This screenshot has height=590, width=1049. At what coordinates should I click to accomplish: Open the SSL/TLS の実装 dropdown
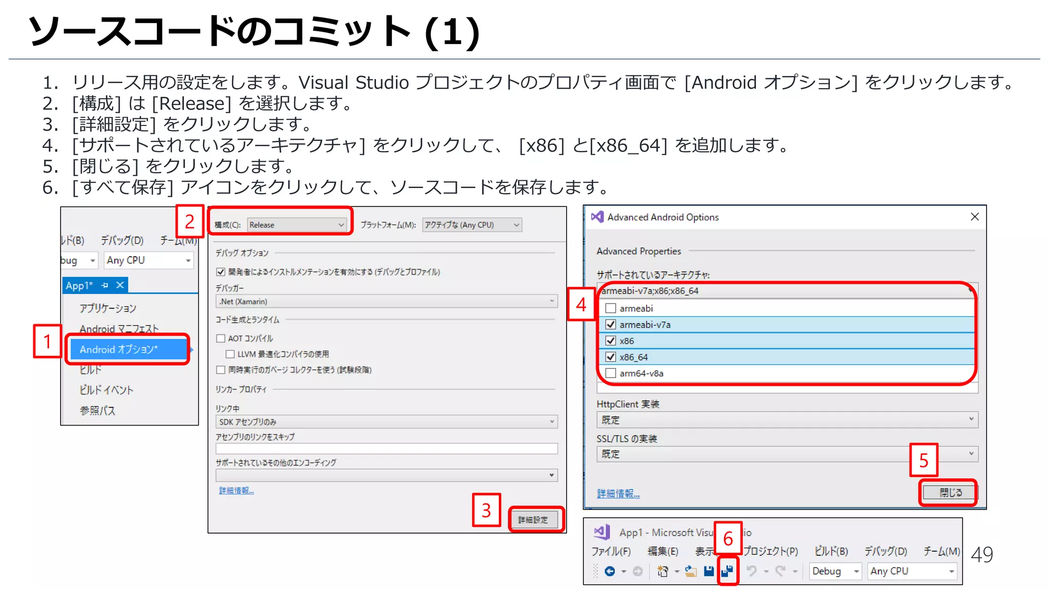787,454
